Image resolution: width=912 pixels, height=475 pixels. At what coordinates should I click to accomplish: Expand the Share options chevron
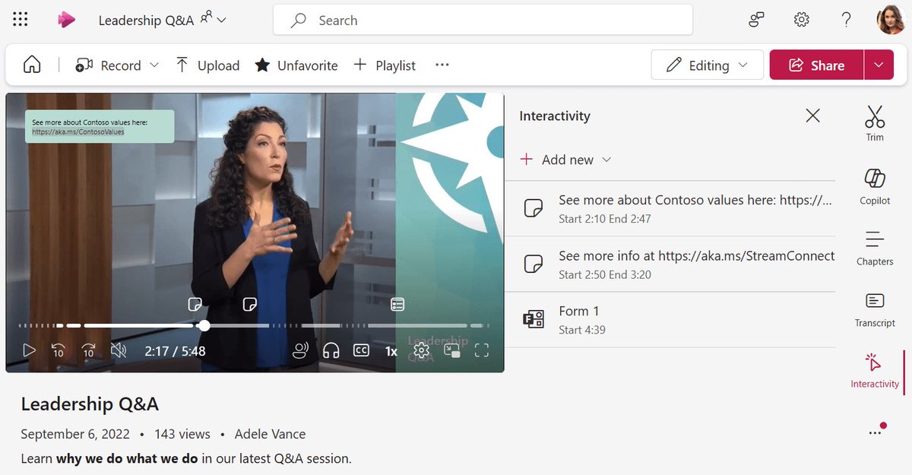879,65
